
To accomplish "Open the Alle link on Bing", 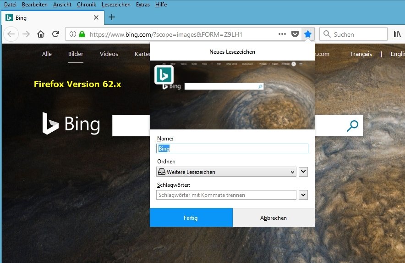I will point(47,54).
